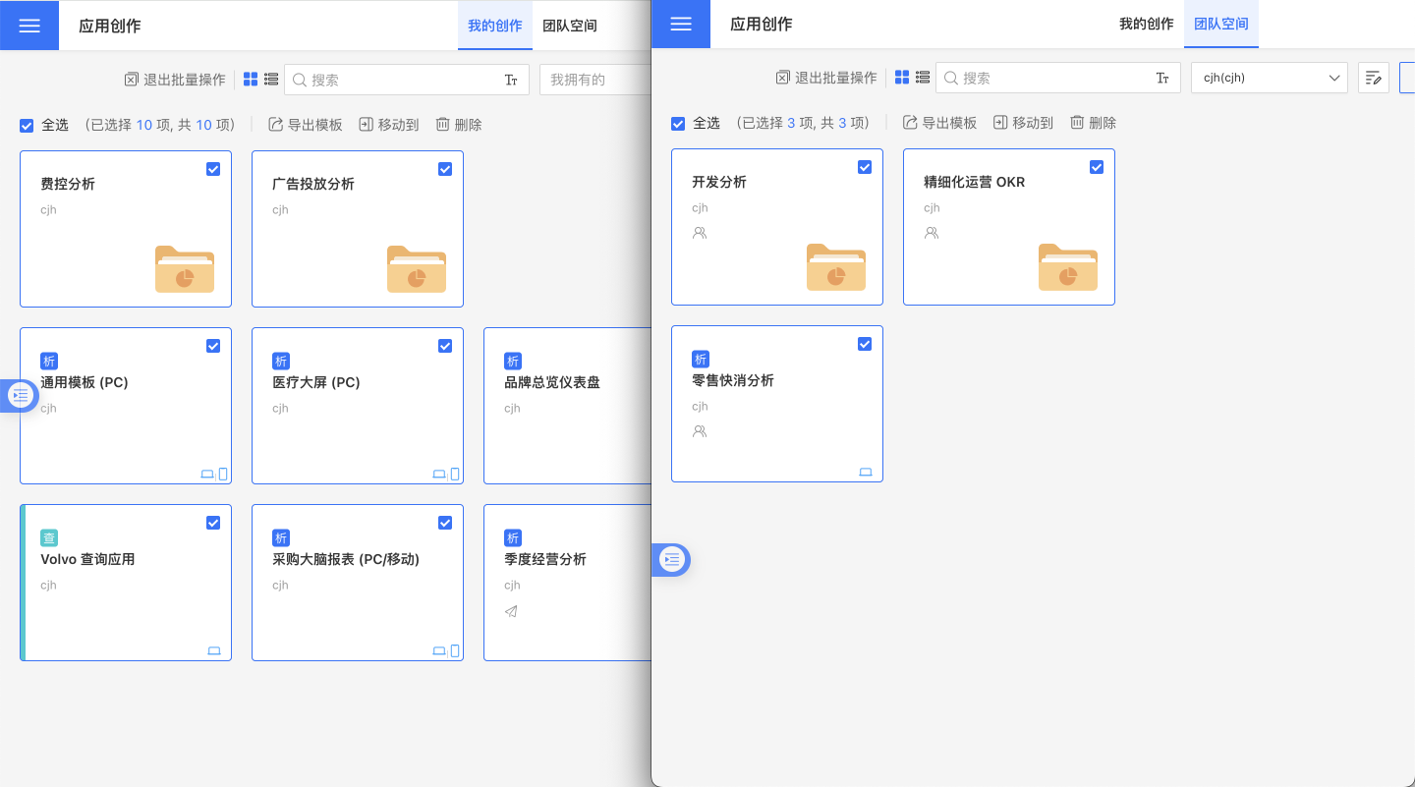Screen dimensions: 1415x787
Task: Click the search field left of 我拥有的
Action: [x=403, y=80]
